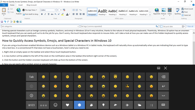Open The App Times blog account dropdown

tap(30, 10)
